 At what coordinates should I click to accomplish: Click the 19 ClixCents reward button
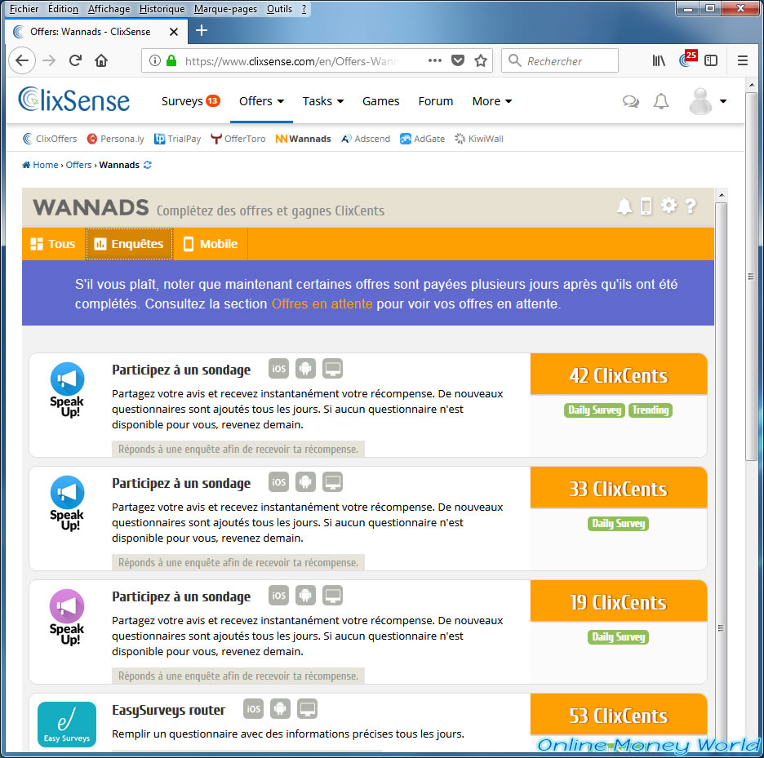point(619,601)
